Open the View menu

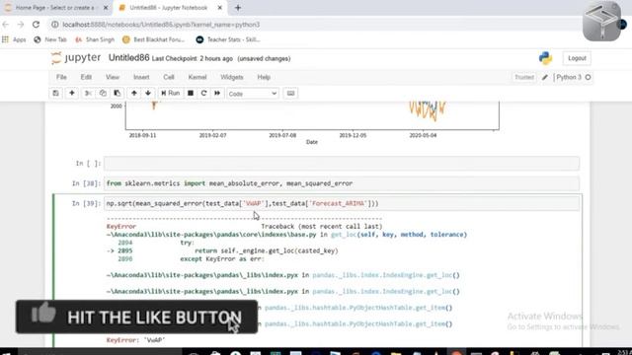(113, 77)
